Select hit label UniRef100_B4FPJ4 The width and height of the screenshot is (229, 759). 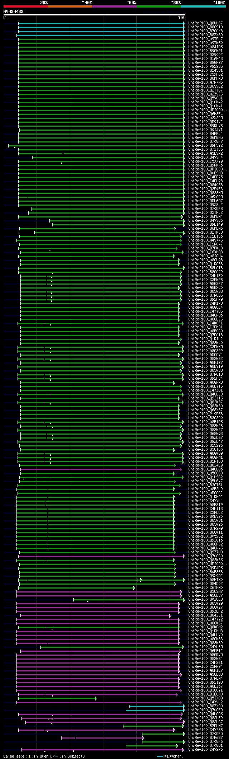pos(205,133)
